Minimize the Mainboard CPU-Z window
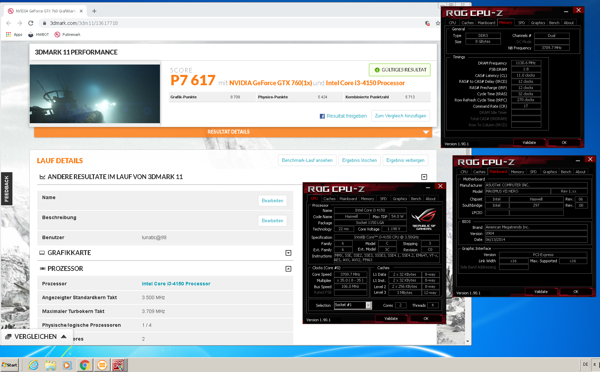The height and width of the screenshot is (372, 600). [x=578, y=161]
